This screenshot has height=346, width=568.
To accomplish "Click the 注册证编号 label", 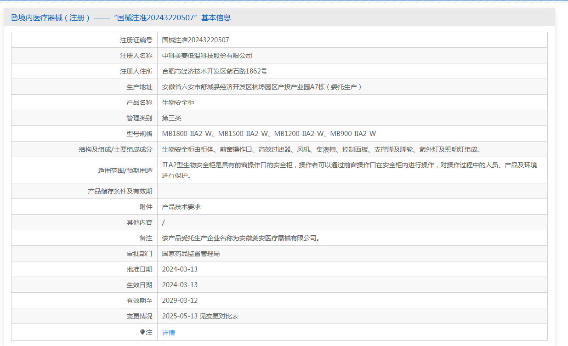I will (136, 40).
